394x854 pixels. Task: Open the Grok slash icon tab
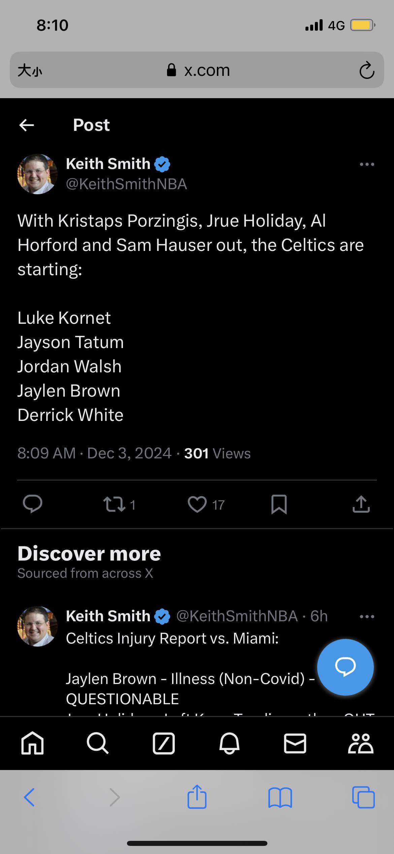164,743
